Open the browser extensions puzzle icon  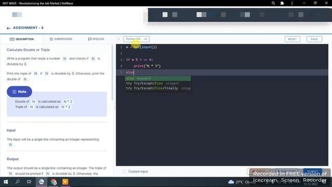click(x=282, y=3)
